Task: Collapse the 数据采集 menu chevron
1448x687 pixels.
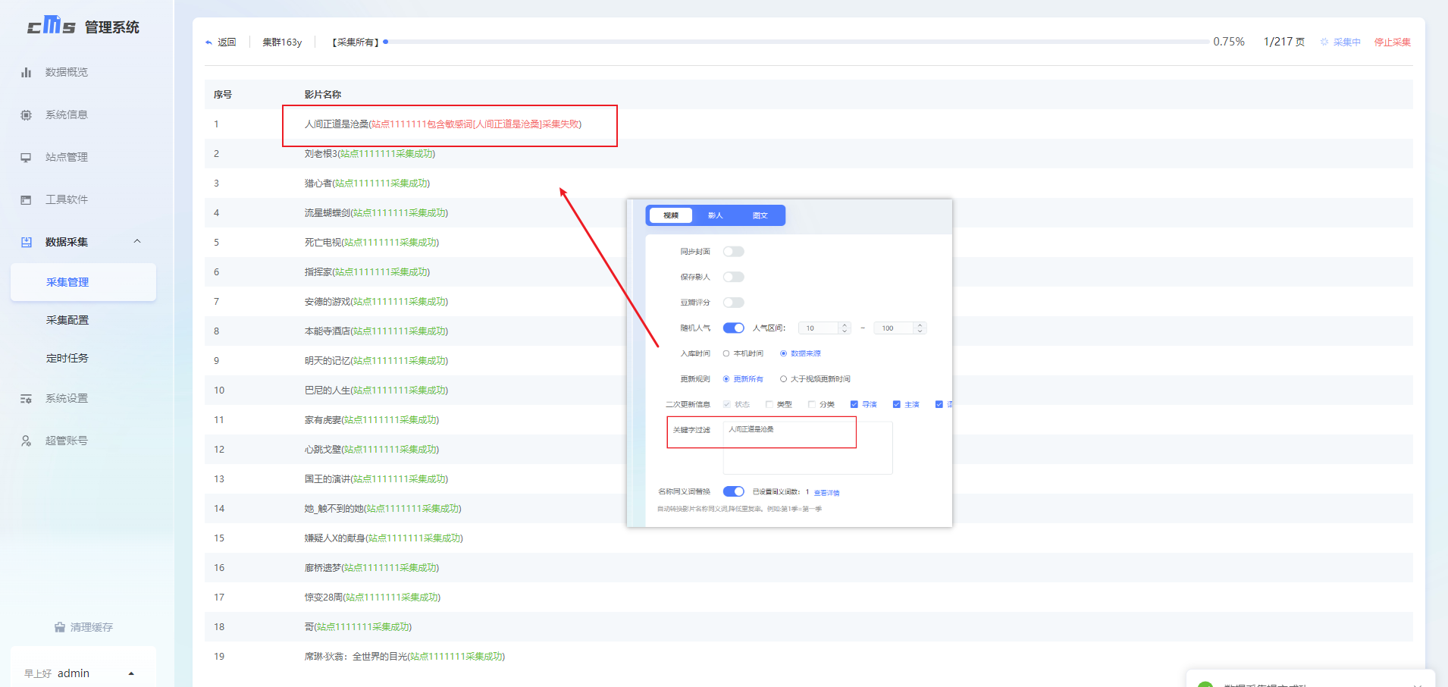Action: pos(137,241)
